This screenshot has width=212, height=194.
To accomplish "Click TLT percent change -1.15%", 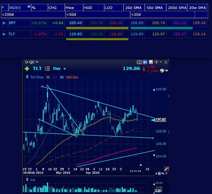I will click(40, 34).
